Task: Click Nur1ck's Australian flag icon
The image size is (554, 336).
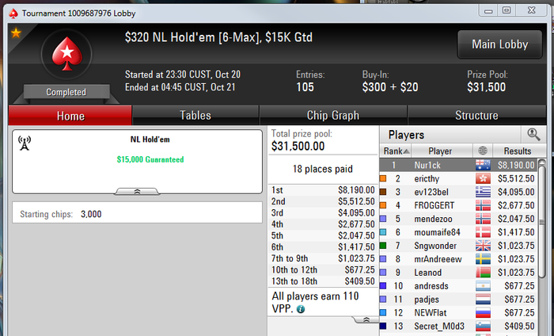Action: (483, 165)
